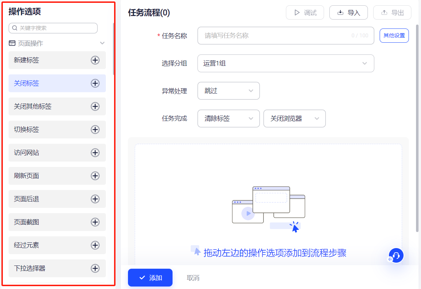Click the plus icon for 页面后退
Screen dimensions: 421x289
95,199
